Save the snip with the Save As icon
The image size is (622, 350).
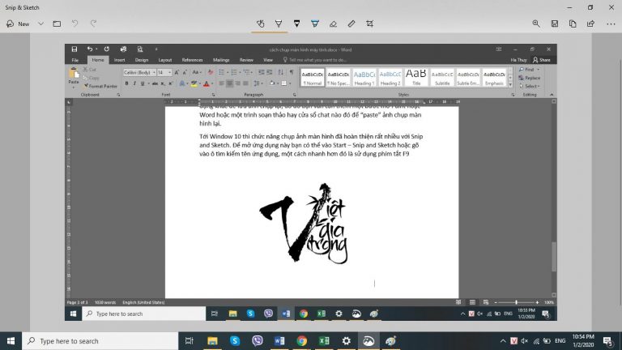click(x=555, y=24)
